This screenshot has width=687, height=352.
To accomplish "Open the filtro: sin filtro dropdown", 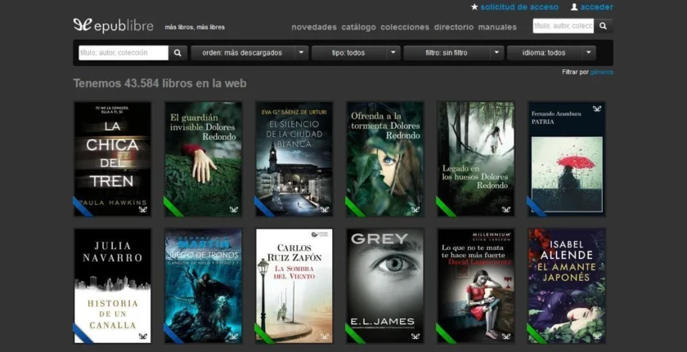I will [x=447, y=53].
